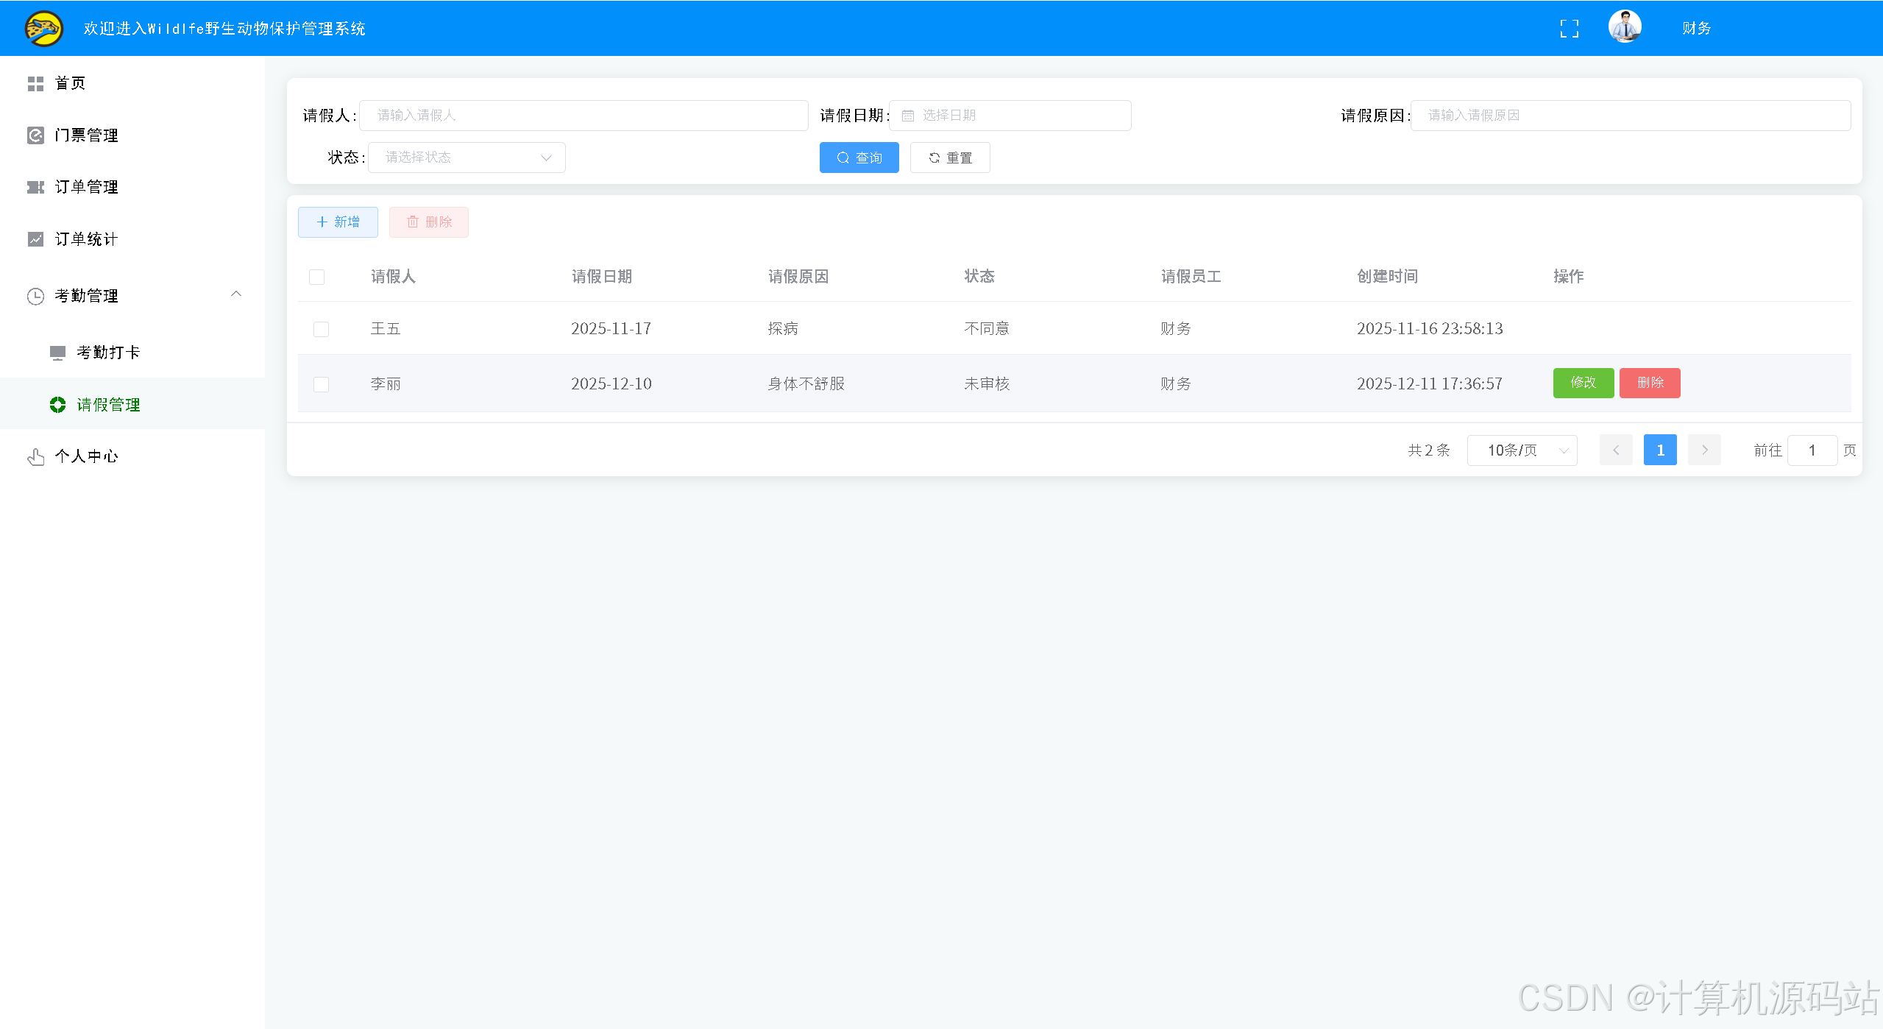Check the 李丽 row checkbox
This screenshot has width=1883, height=1029.
tap(321, 384)
